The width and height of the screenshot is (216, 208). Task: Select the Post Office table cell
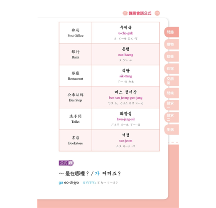(76, 33)
